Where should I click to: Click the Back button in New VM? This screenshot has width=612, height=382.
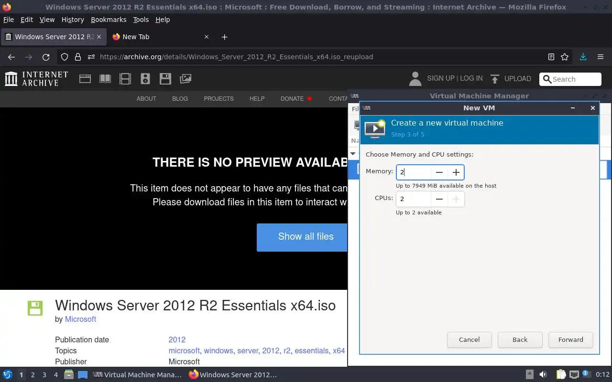click(520, 340)
